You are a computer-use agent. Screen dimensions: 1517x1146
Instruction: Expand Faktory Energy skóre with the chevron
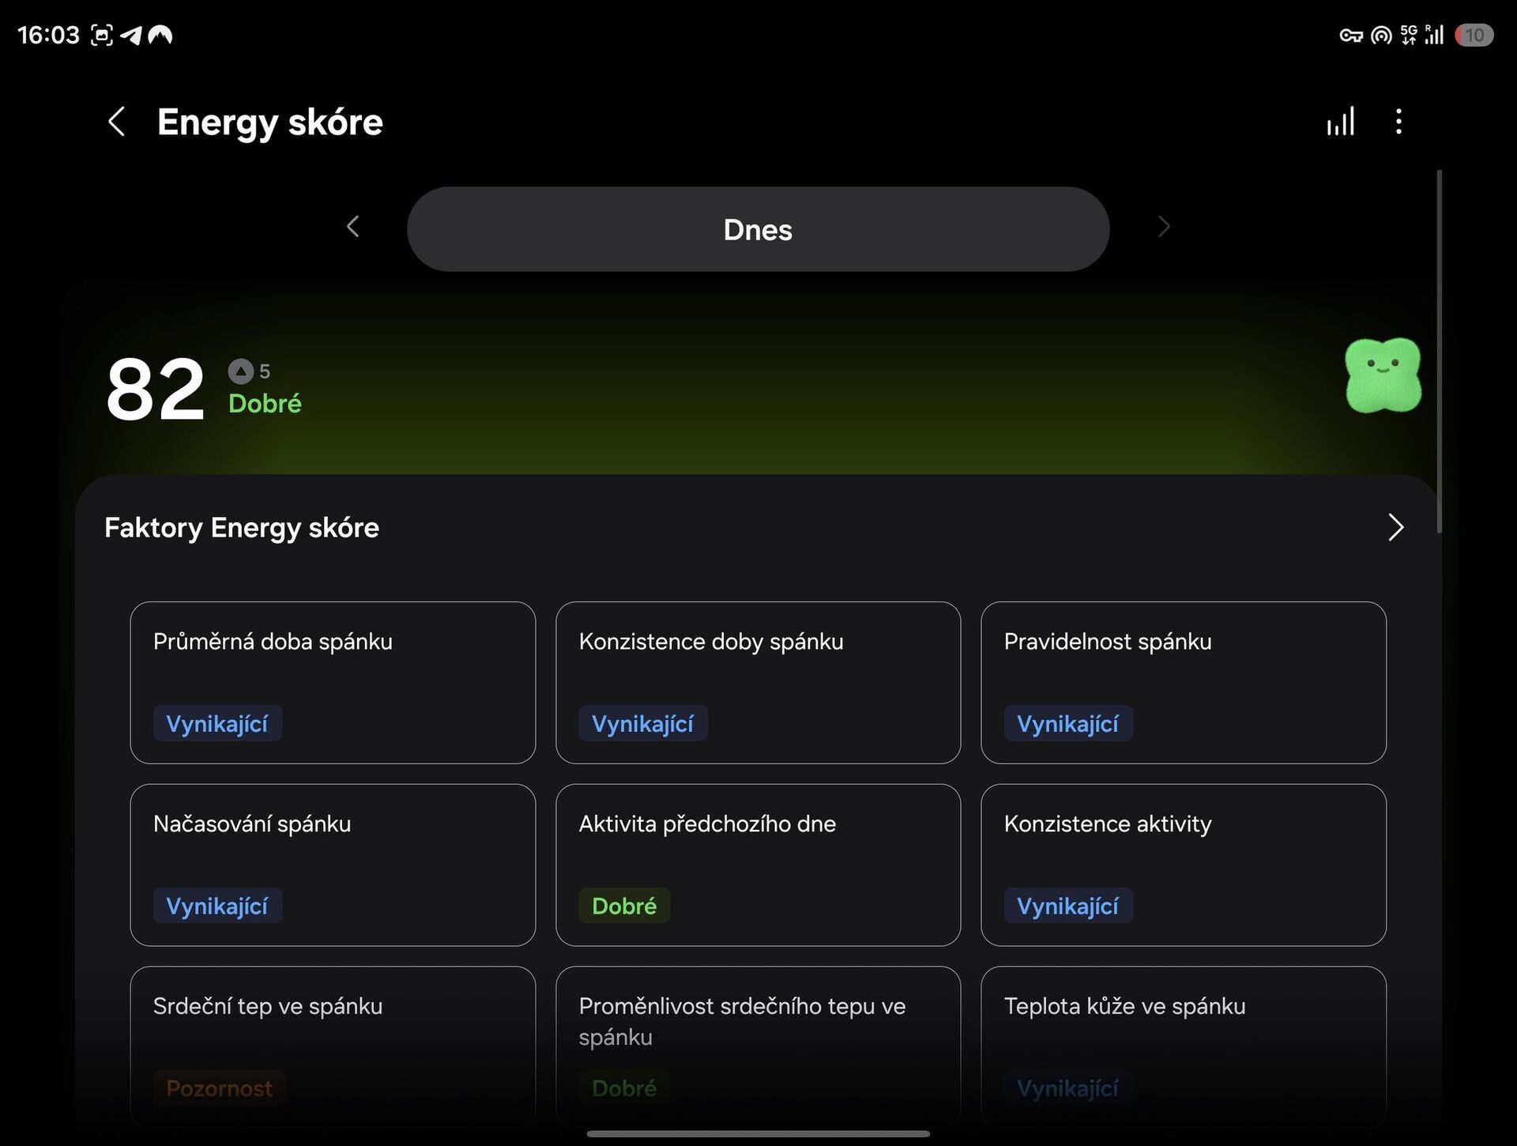click(x=1395, y=527)
